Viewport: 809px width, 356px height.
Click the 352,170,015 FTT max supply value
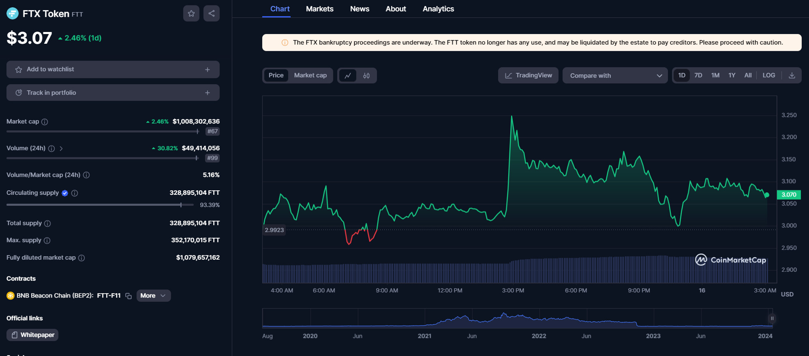click(195, 240)
